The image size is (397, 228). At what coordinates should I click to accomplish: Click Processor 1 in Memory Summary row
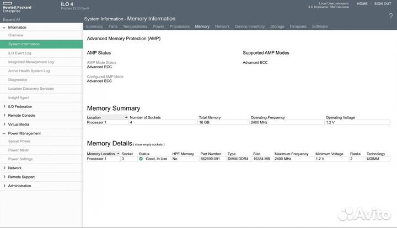click(x=96, y=122)
